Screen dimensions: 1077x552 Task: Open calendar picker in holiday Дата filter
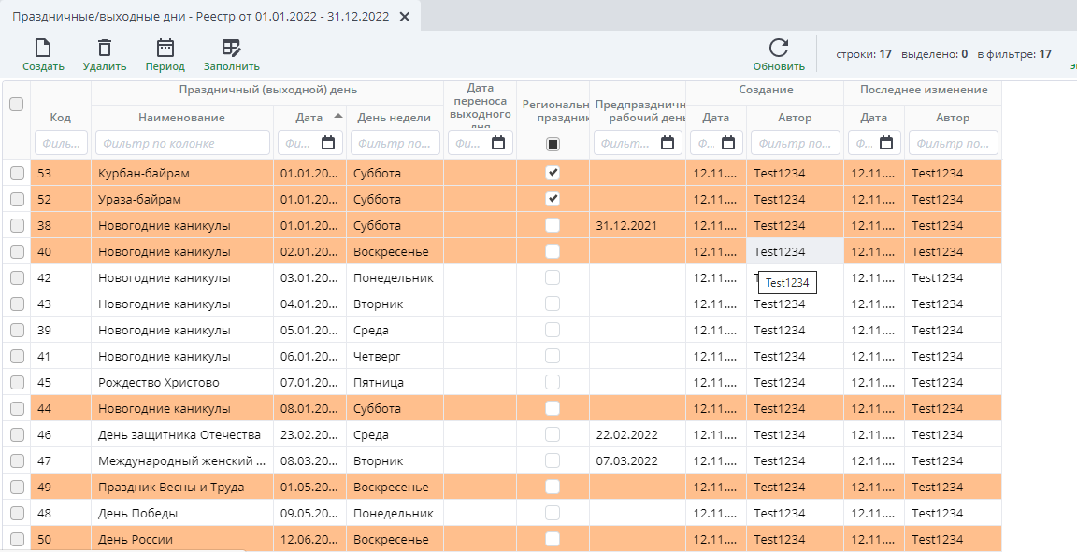point(328,143)
